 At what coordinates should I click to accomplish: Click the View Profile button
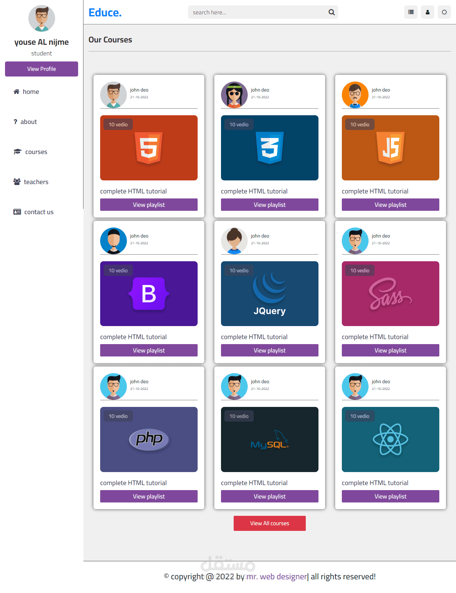point(41,69)
